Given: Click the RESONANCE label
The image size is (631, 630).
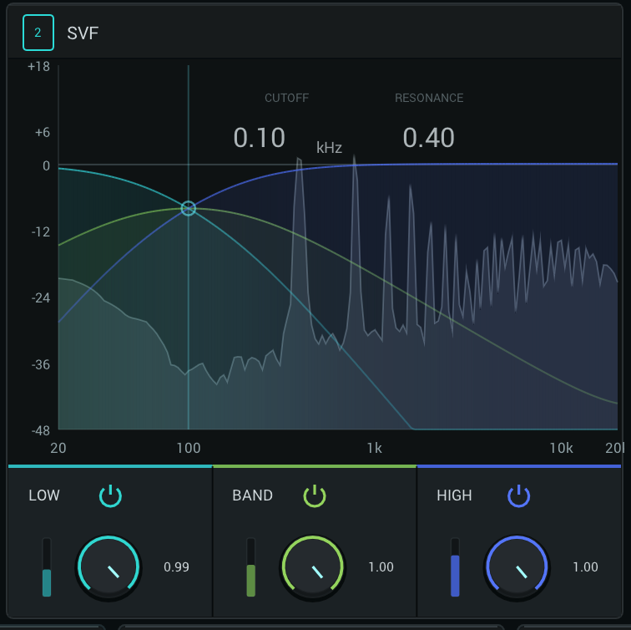Looking at the screenshot, I should tap(429, 98).
